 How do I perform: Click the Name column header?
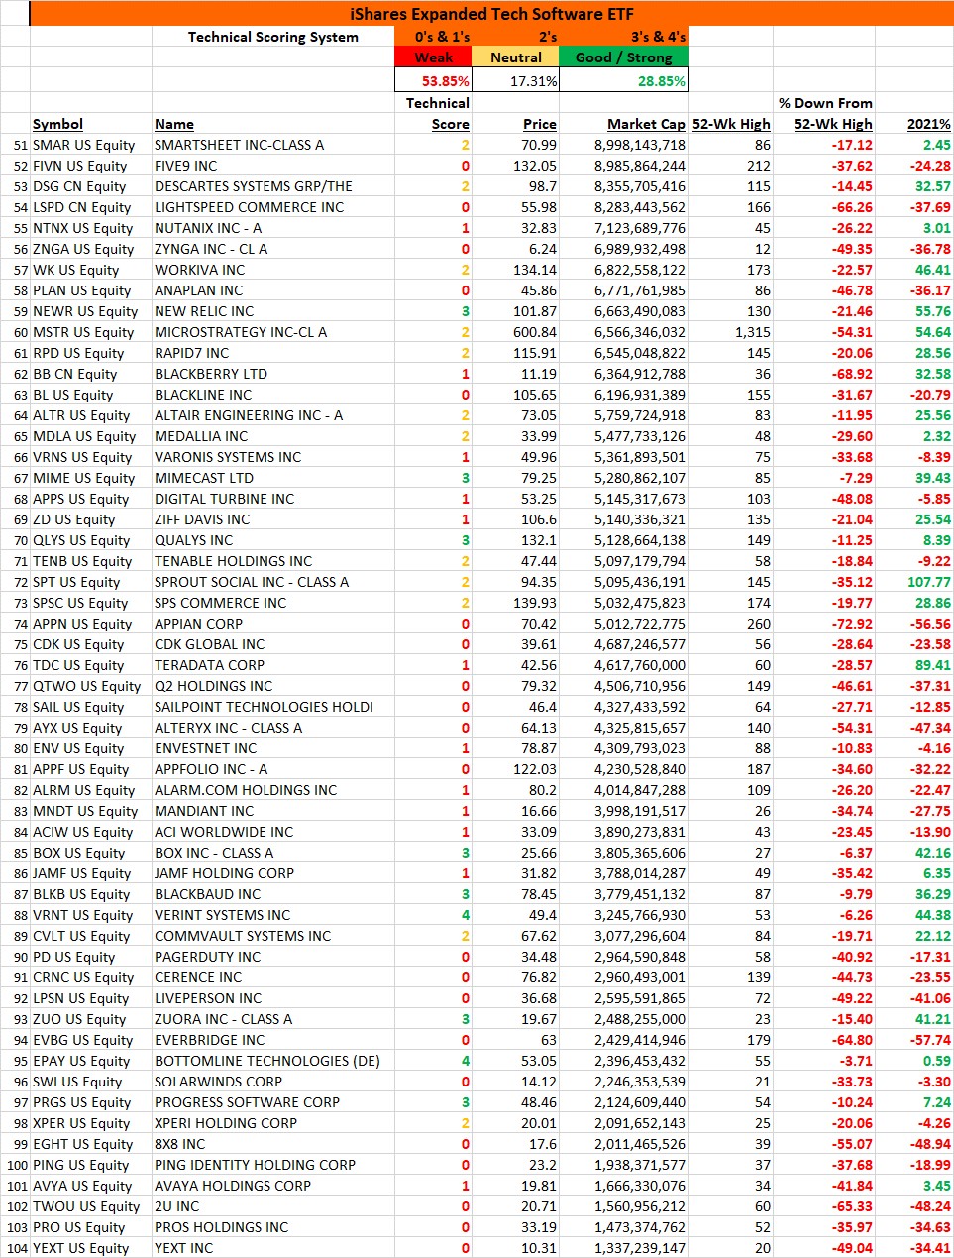[x=174, y=124]
